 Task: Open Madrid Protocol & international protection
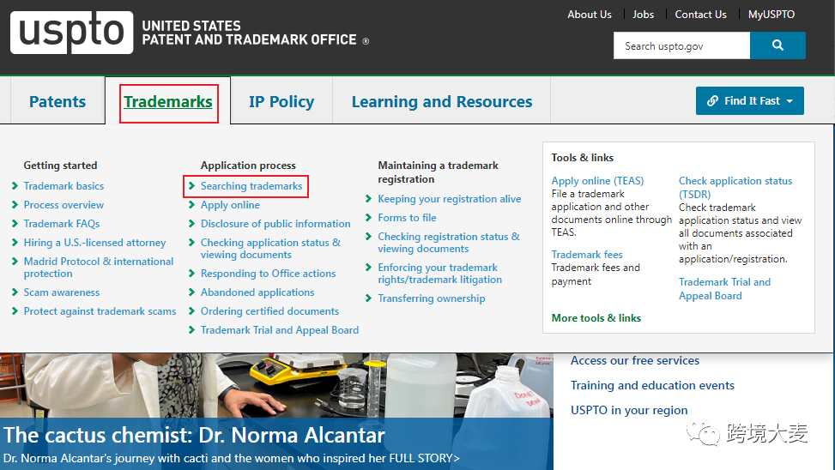(x=99, y=268)
